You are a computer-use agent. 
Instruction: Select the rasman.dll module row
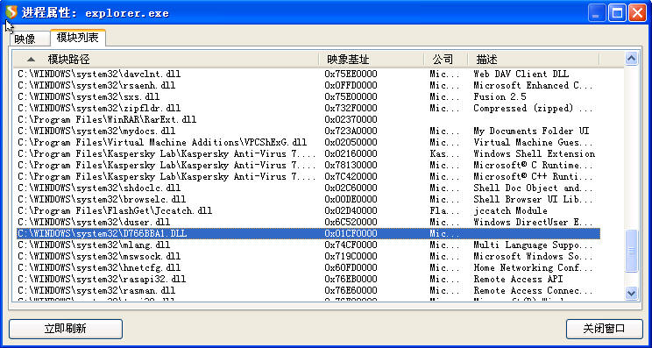click(308, 291)
